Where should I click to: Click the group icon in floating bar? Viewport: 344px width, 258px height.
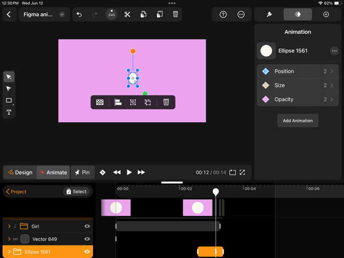click(133, 102)
